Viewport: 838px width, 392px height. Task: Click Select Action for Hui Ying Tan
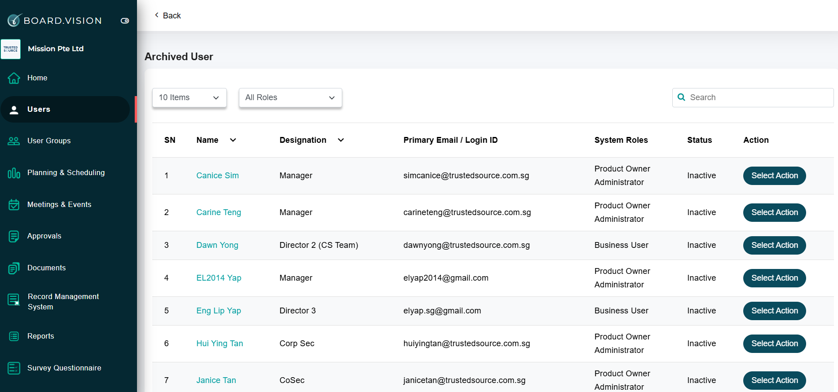pos(775,344)
